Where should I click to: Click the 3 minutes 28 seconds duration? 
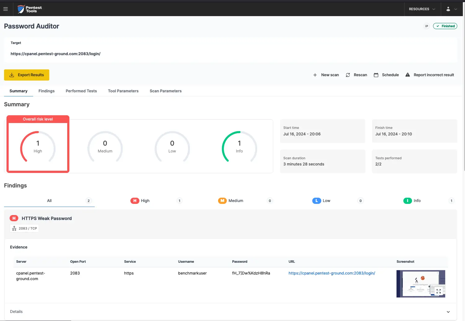tap(304, 164)
